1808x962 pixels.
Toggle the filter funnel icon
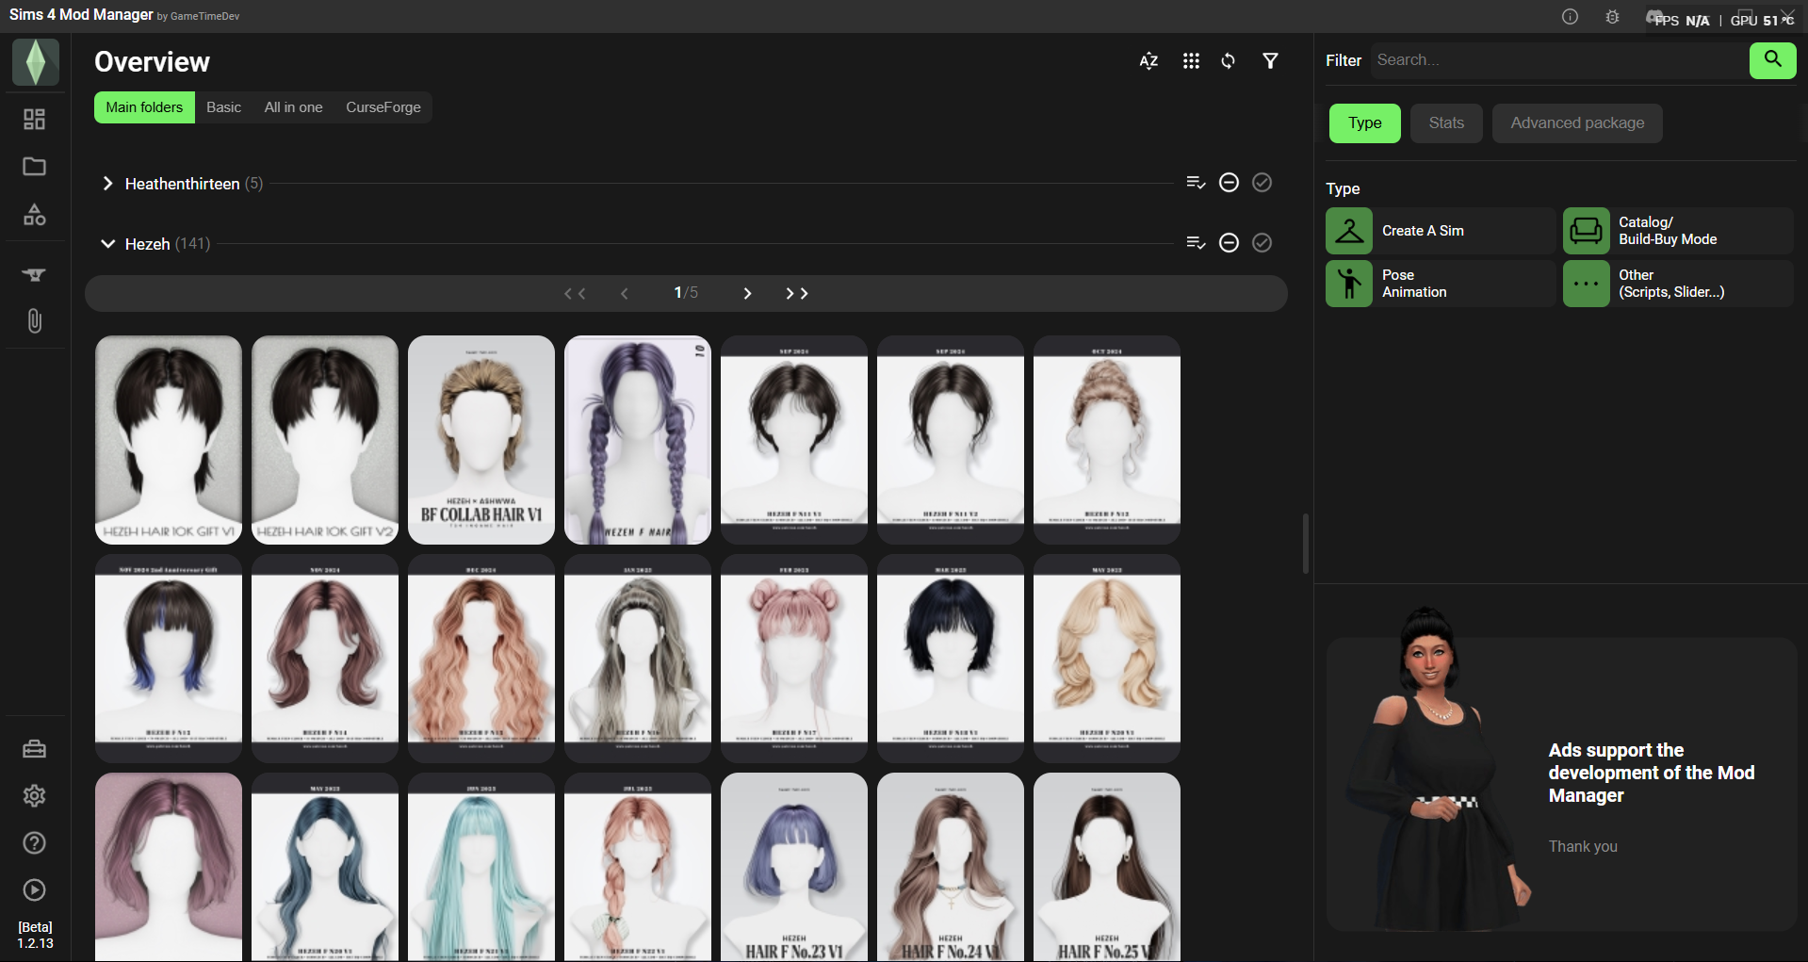point(1271,61)
